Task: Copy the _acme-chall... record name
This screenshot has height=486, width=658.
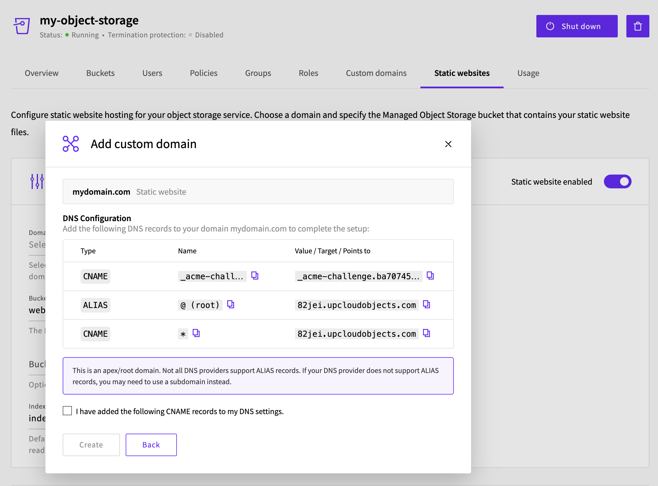Action: click(x=255, y=276)
